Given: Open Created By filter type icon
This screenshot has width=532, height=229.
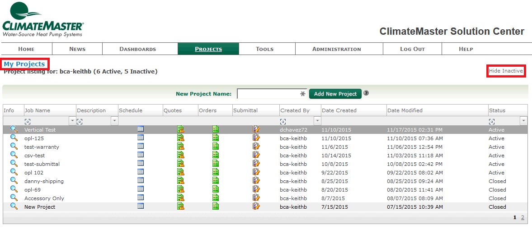Looking at the screenshot, I should [282, 121].
